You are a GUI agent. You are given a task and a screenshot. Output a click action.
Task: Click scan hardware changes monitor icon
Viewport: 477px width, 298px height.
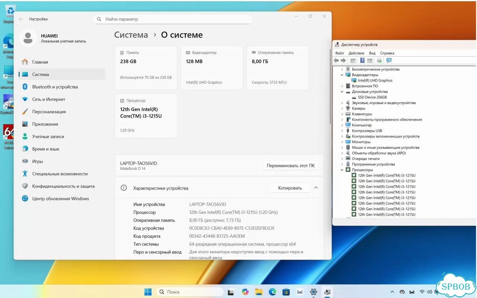[389, 60]
